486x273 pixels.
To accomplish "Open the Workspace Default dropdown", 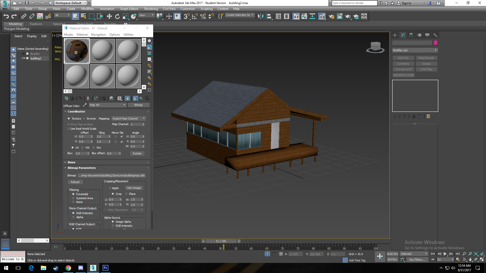I will [x=71, y=3].
